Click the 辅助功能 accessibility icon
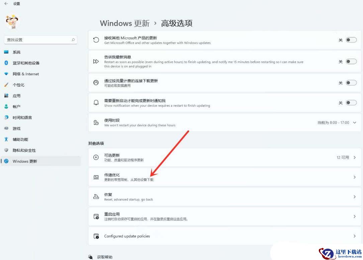 6,139
